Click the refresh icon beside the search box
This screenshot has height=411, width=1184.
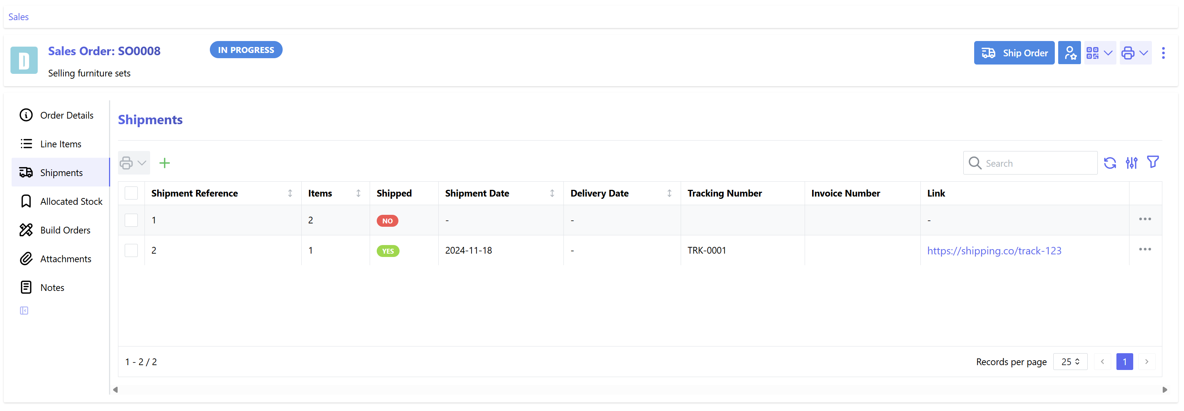1110,163
